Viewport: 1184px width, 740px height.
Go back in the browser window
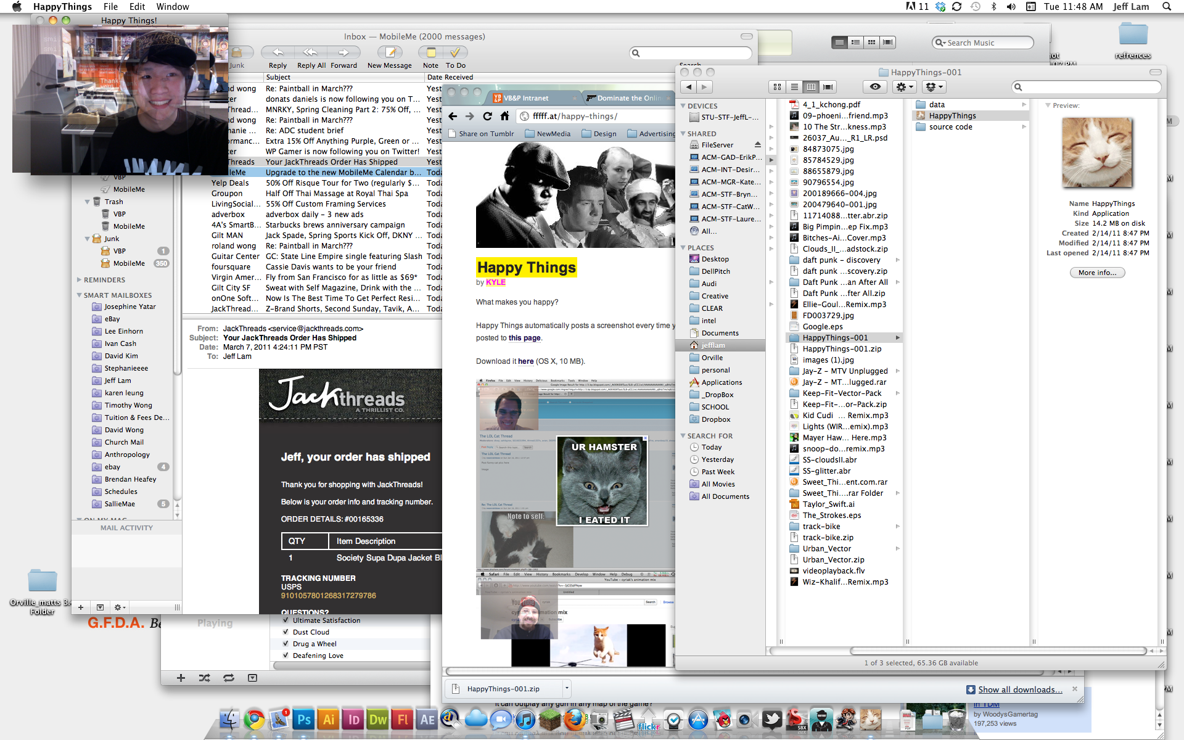[x=453, y=116]
